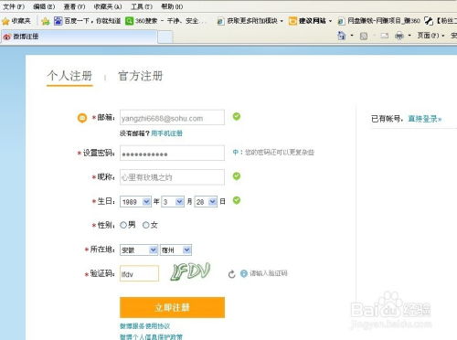Viewport: 457px width, 340px height.
Task: Click the password strength hint text
Action: (273, 152)
